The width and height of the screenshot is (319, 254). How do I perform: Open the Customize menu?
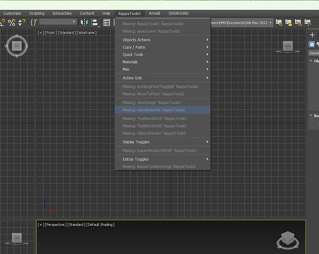pyautogui.click(x=12, y=13)
